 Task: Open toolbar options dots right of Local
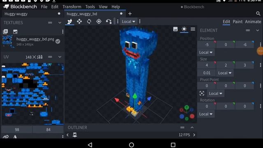point(140,21)
